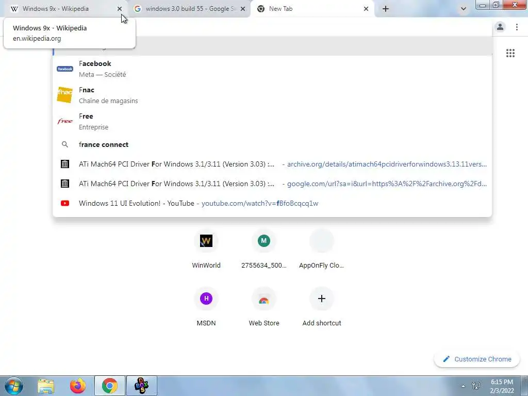Select the New Tab tab
This screenshot has width=528, height=396.
click(313, 9)
